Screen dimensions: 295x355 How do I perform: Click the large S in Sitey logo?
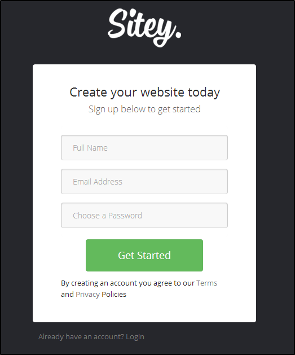(x=117, y=23)
